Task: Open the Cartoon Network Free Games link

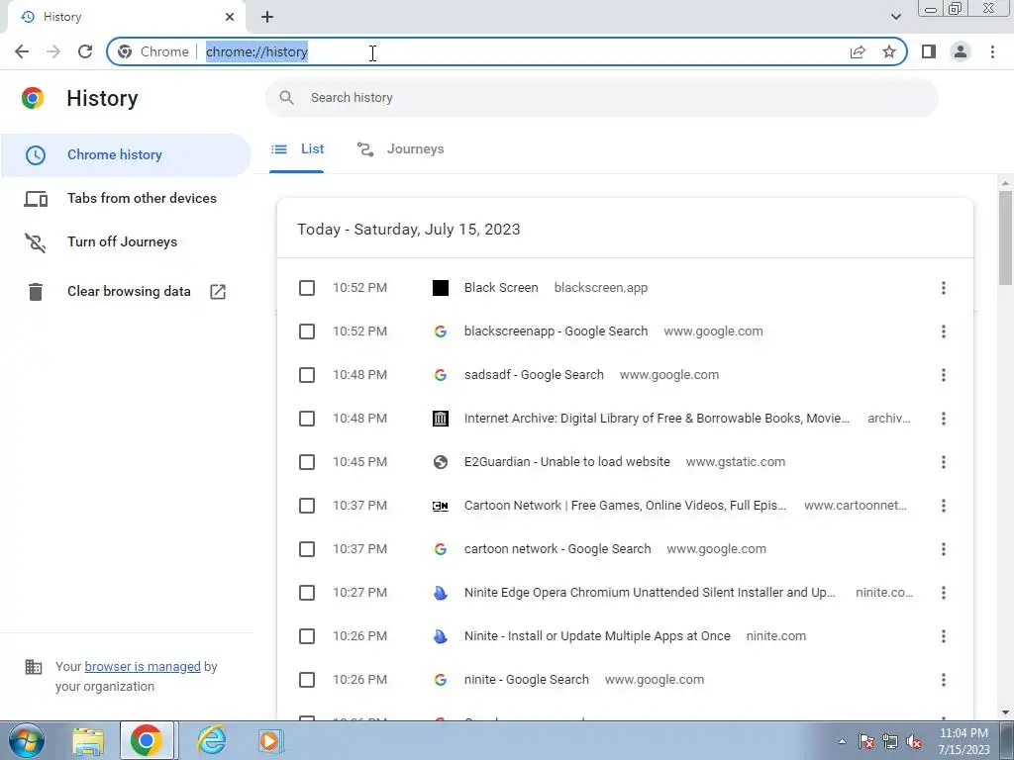Action: [626, 506]
